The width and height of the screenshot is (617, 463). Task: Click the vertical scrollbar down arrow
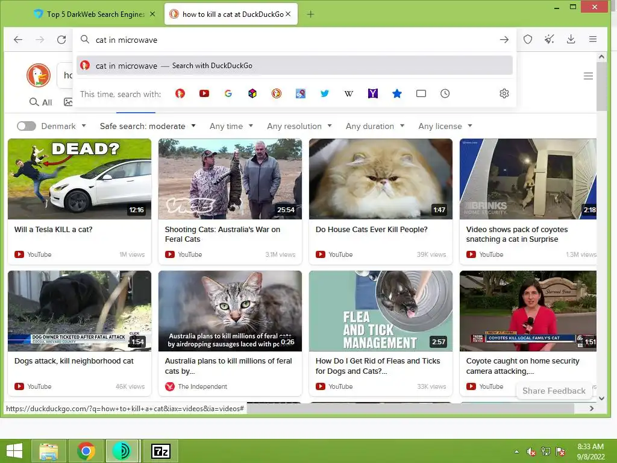click(601, 398)
